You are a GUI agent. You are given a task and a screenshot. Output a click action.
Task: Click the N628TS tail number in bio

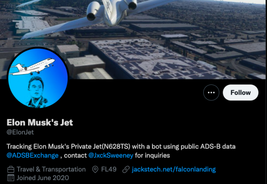coord(116,147)
